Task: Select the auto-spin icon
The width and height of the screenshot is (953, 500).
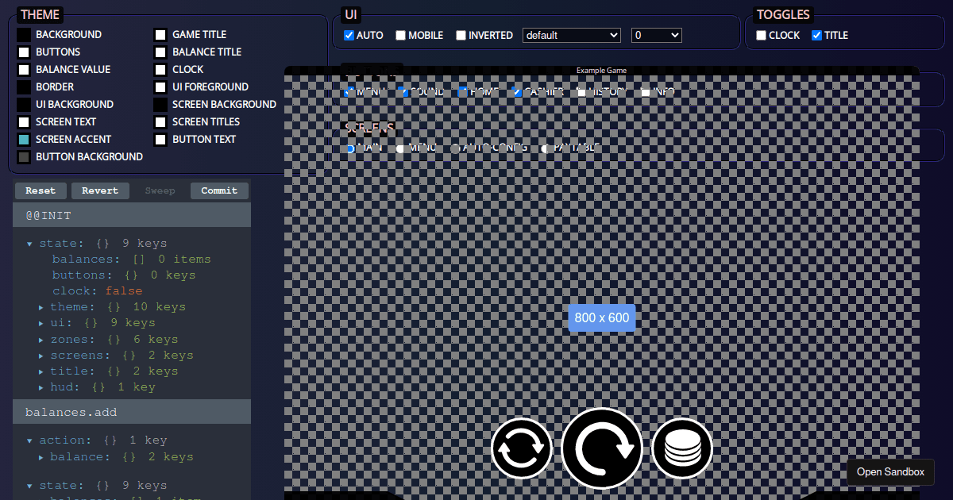Action: (522, 448)
